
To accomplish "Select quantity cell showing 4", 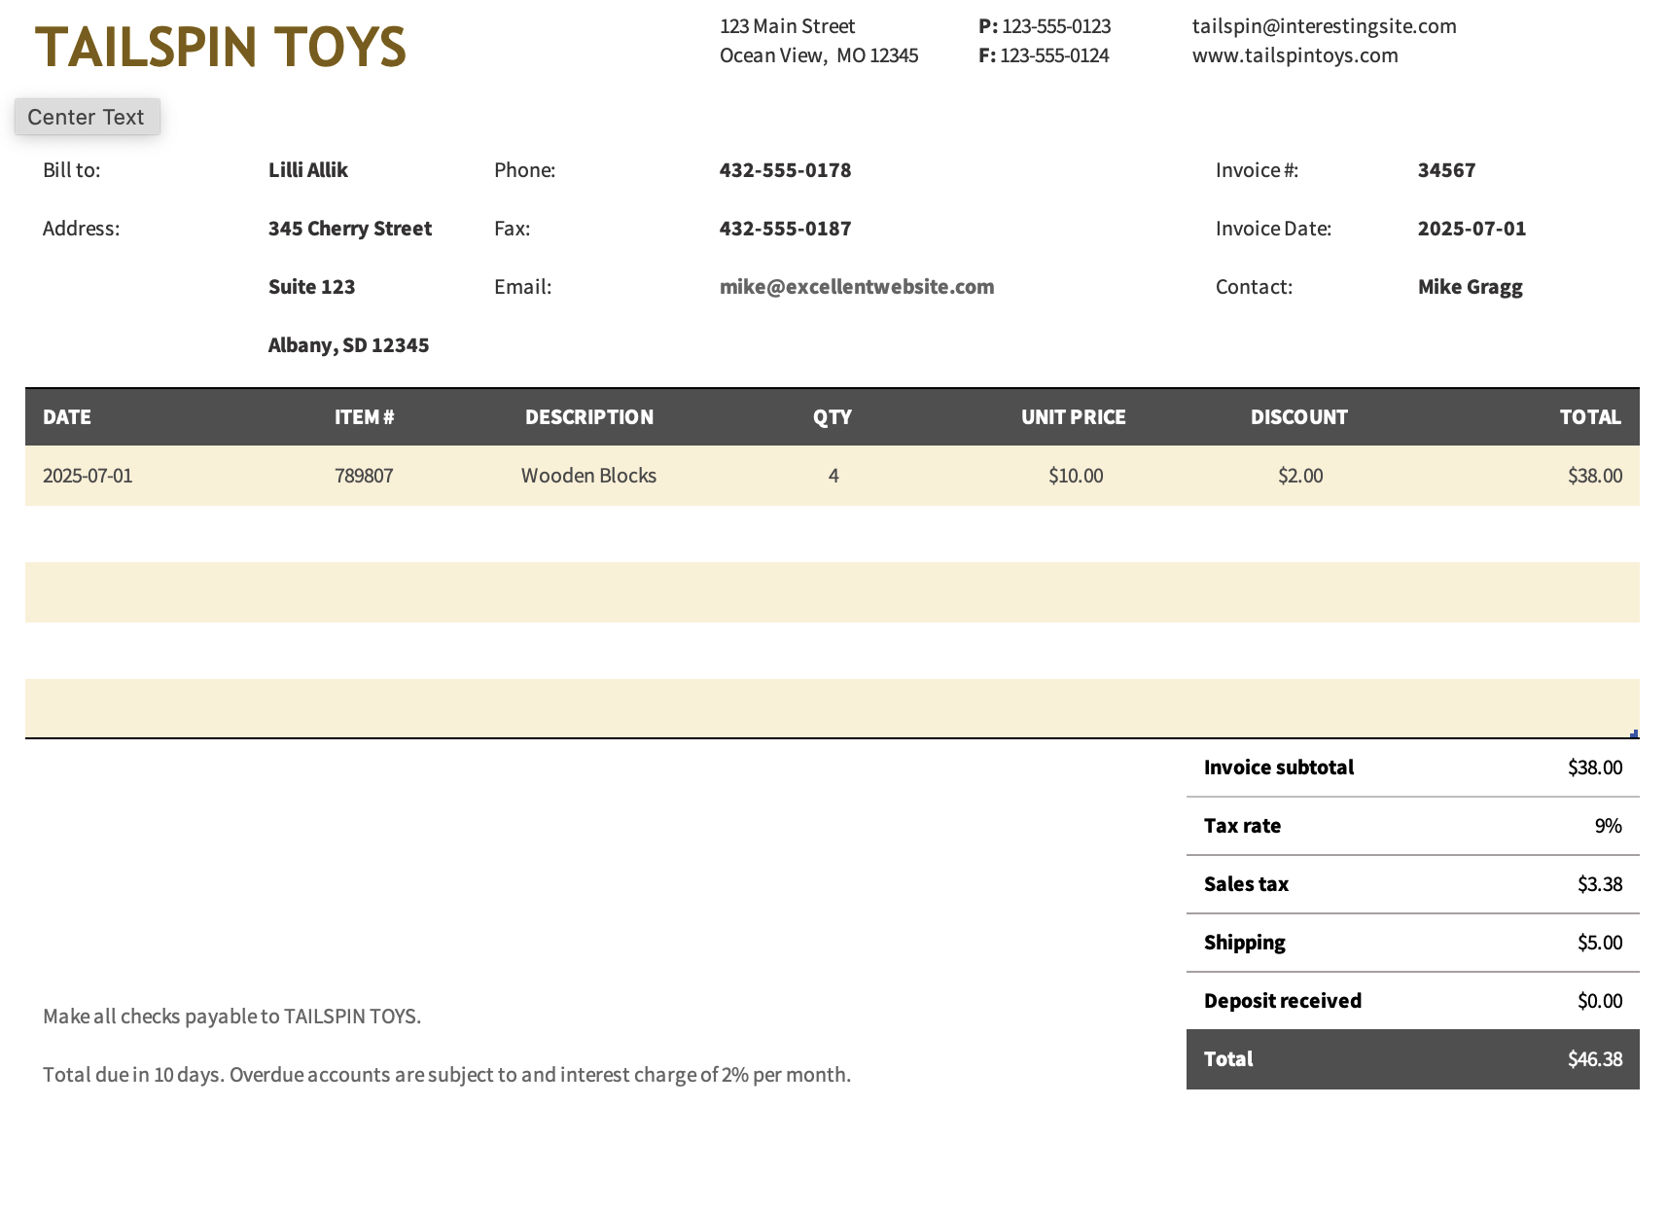I will point(833,476).
